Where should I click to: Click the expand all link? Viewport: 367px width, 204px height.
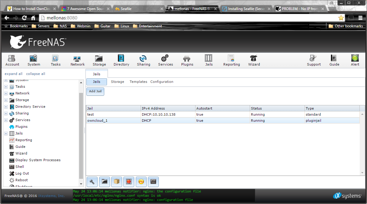click(x=14, y=74)
